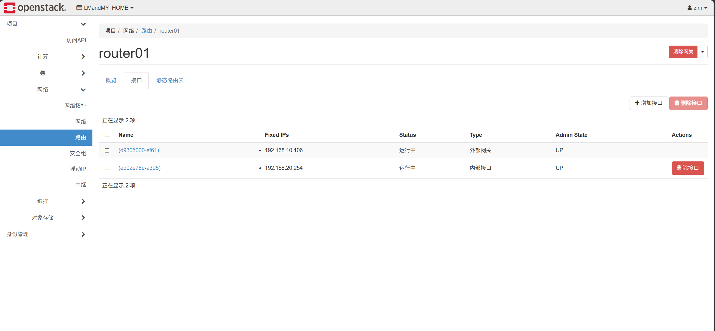Click the OpenStack logo
Viewport: 715px width, 331px height.
(35, 8)
